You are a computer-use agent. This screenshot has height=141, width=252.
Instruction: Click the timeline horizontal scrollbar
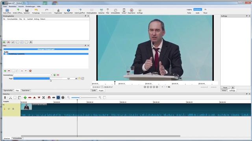pyautogui.click(x=101, y=136)
